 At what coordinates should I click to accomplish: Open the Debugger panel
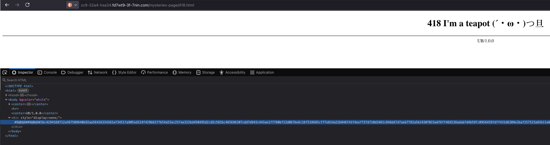(x=72, y=72)
